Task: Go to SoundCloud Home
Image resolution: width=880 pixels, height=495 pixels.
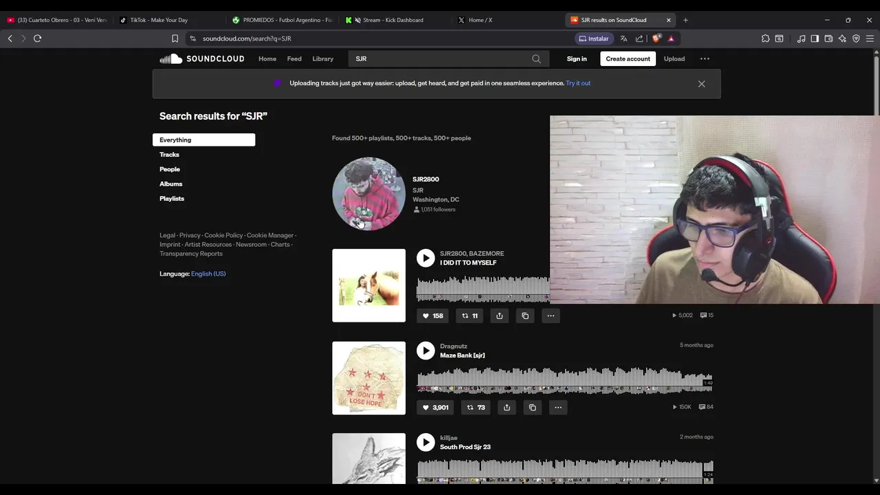Action: pos(267,59)
